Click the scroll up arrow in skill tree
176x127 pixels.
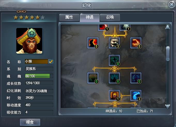[x=168, y=27]
